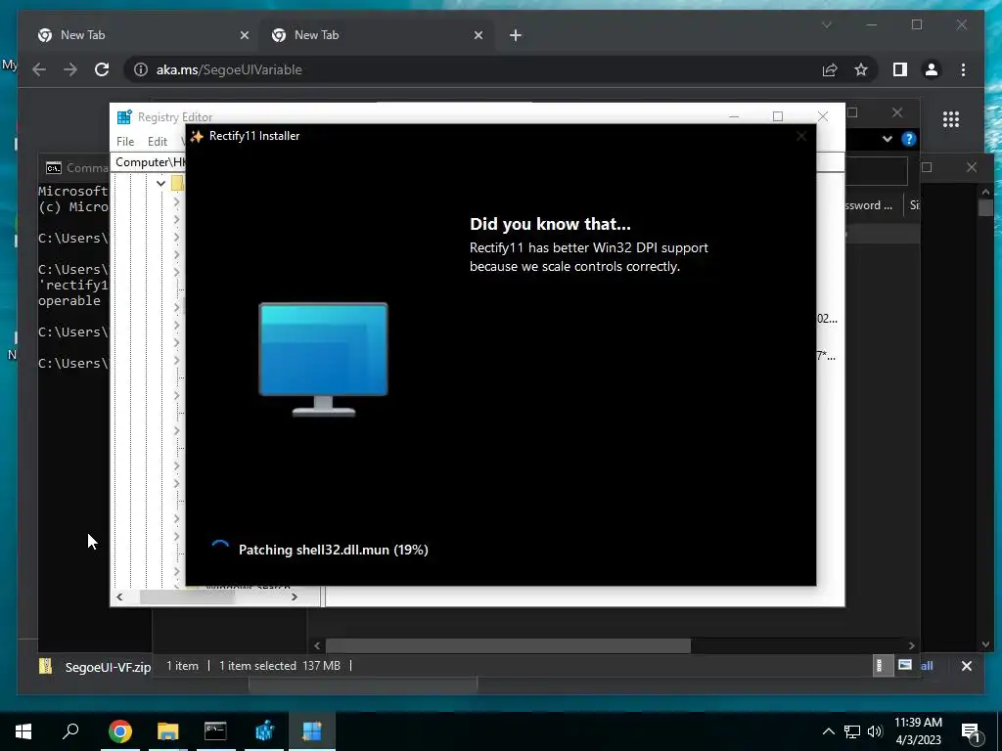The height and width of the screenshot is (751, 1002).
Task: Click the blue help question mark icon
Action: [x=909, y=139]
